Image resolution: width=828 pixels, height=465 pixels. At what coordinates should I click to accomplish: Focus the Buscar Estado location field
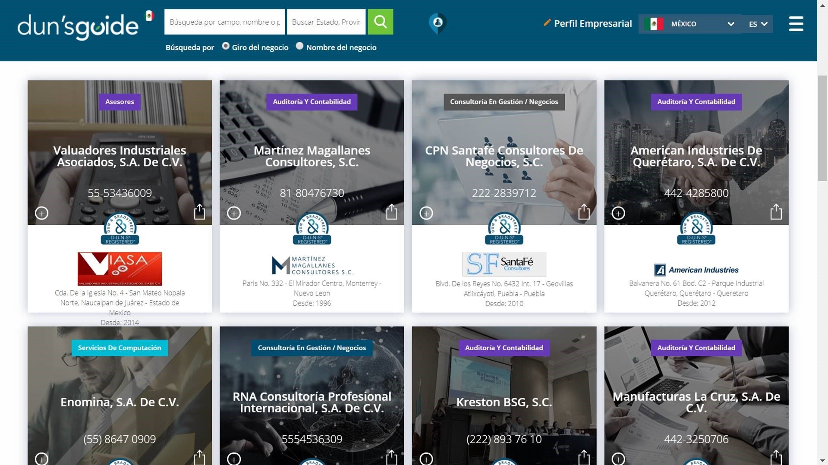point(326,22)
